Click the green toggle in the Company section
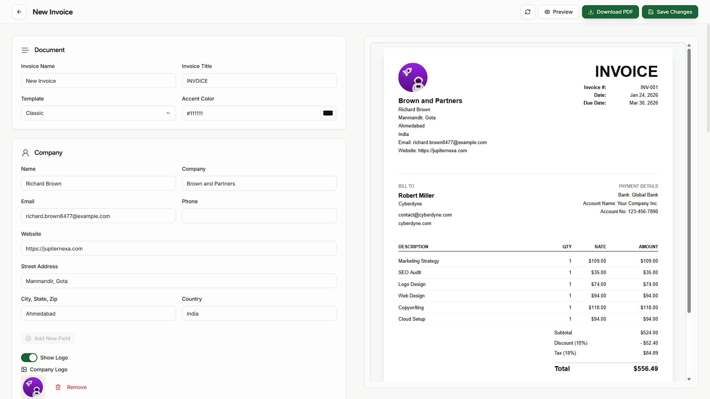The height and width of the screenshot is (399, 710). click(29, 357)
